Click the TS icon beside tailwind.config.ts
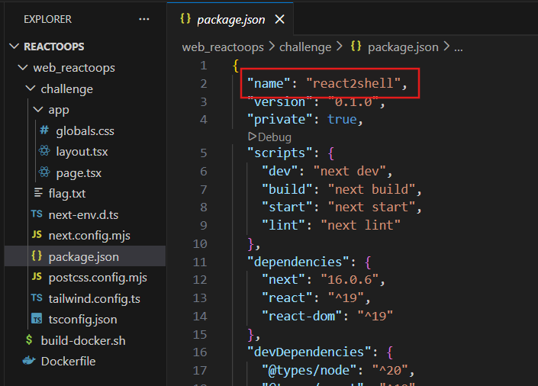This screenshot has width=538, height=386. 37,298
